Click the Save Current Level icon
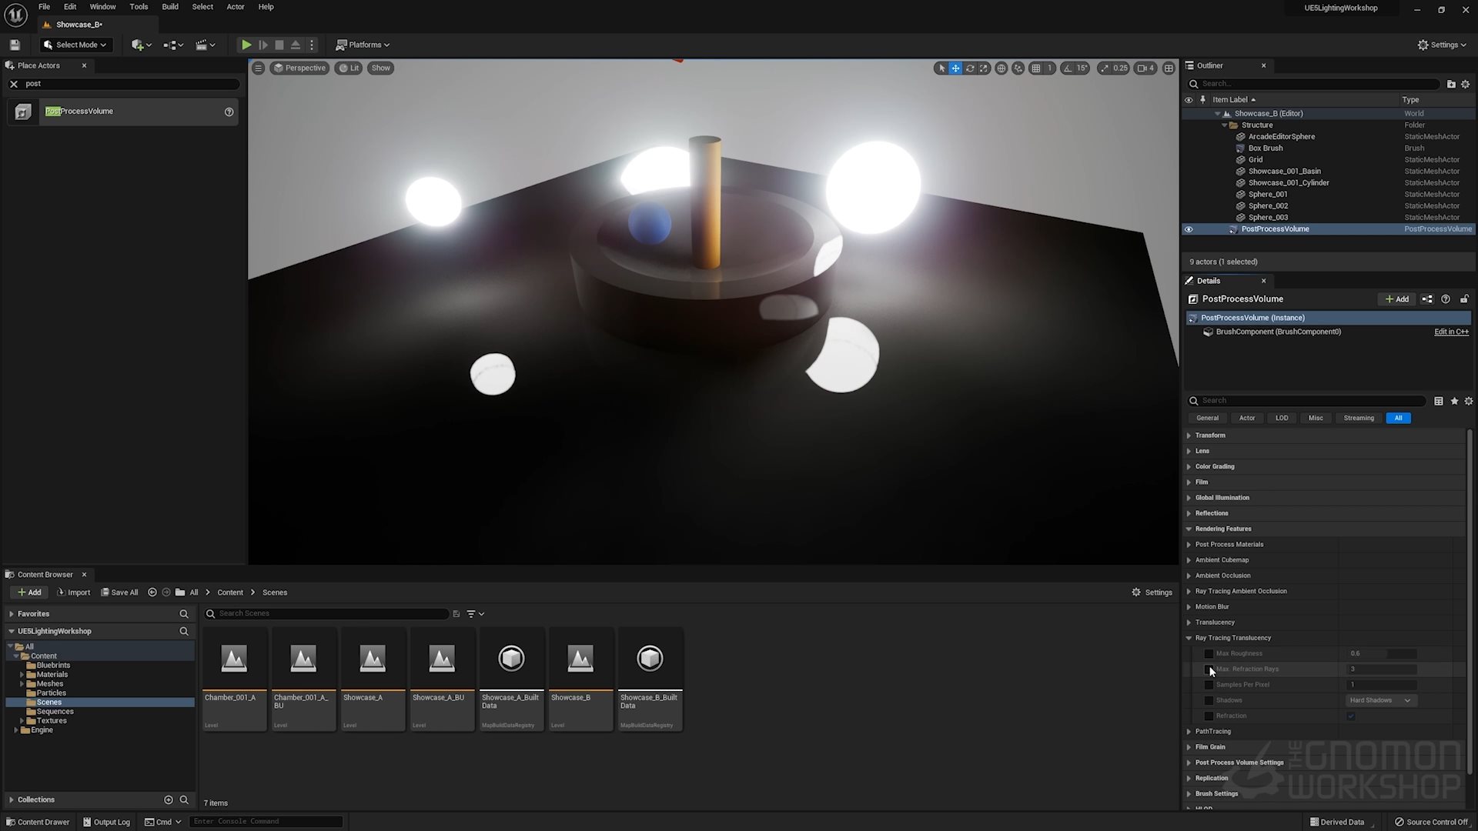Image resolution: width=1478 pixels, height=831 pixels. click(14, 45)
